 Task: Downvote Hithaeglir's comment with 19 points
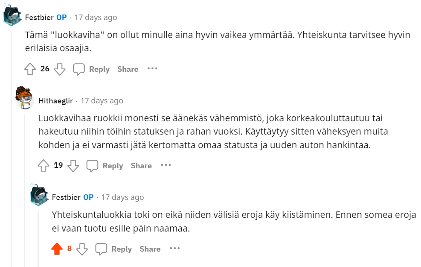pyautogui.click(x=73, y=166)
